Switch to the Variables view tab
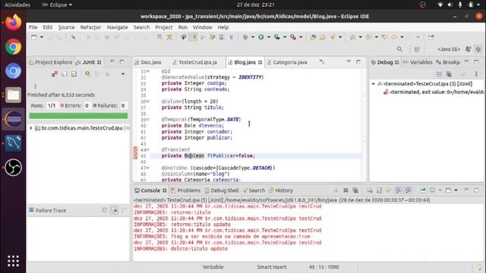 (418, 62)
